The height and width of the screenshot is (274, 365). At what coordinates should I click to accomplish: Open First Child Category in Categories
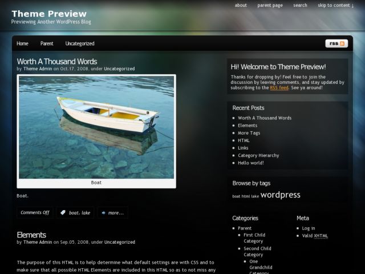pyautogui.click(x=254, y=238)
